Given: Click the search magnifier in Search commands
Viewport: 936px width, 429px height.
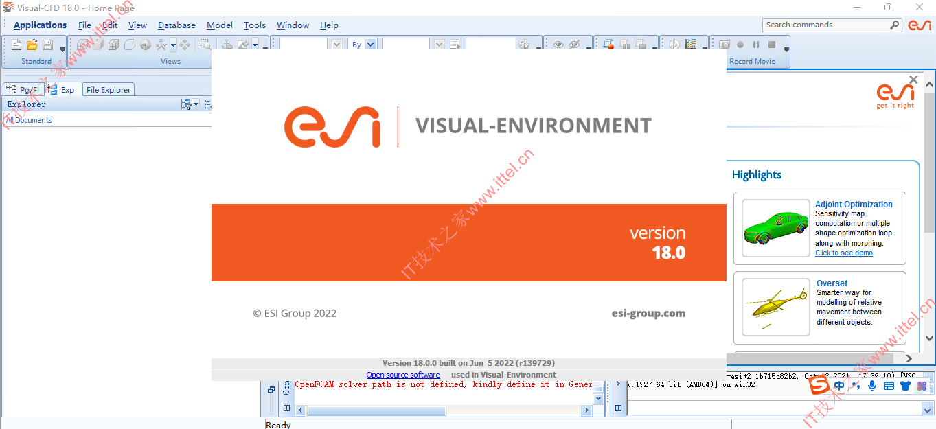Looking at the screenshot, I should [x=895, y=25].
